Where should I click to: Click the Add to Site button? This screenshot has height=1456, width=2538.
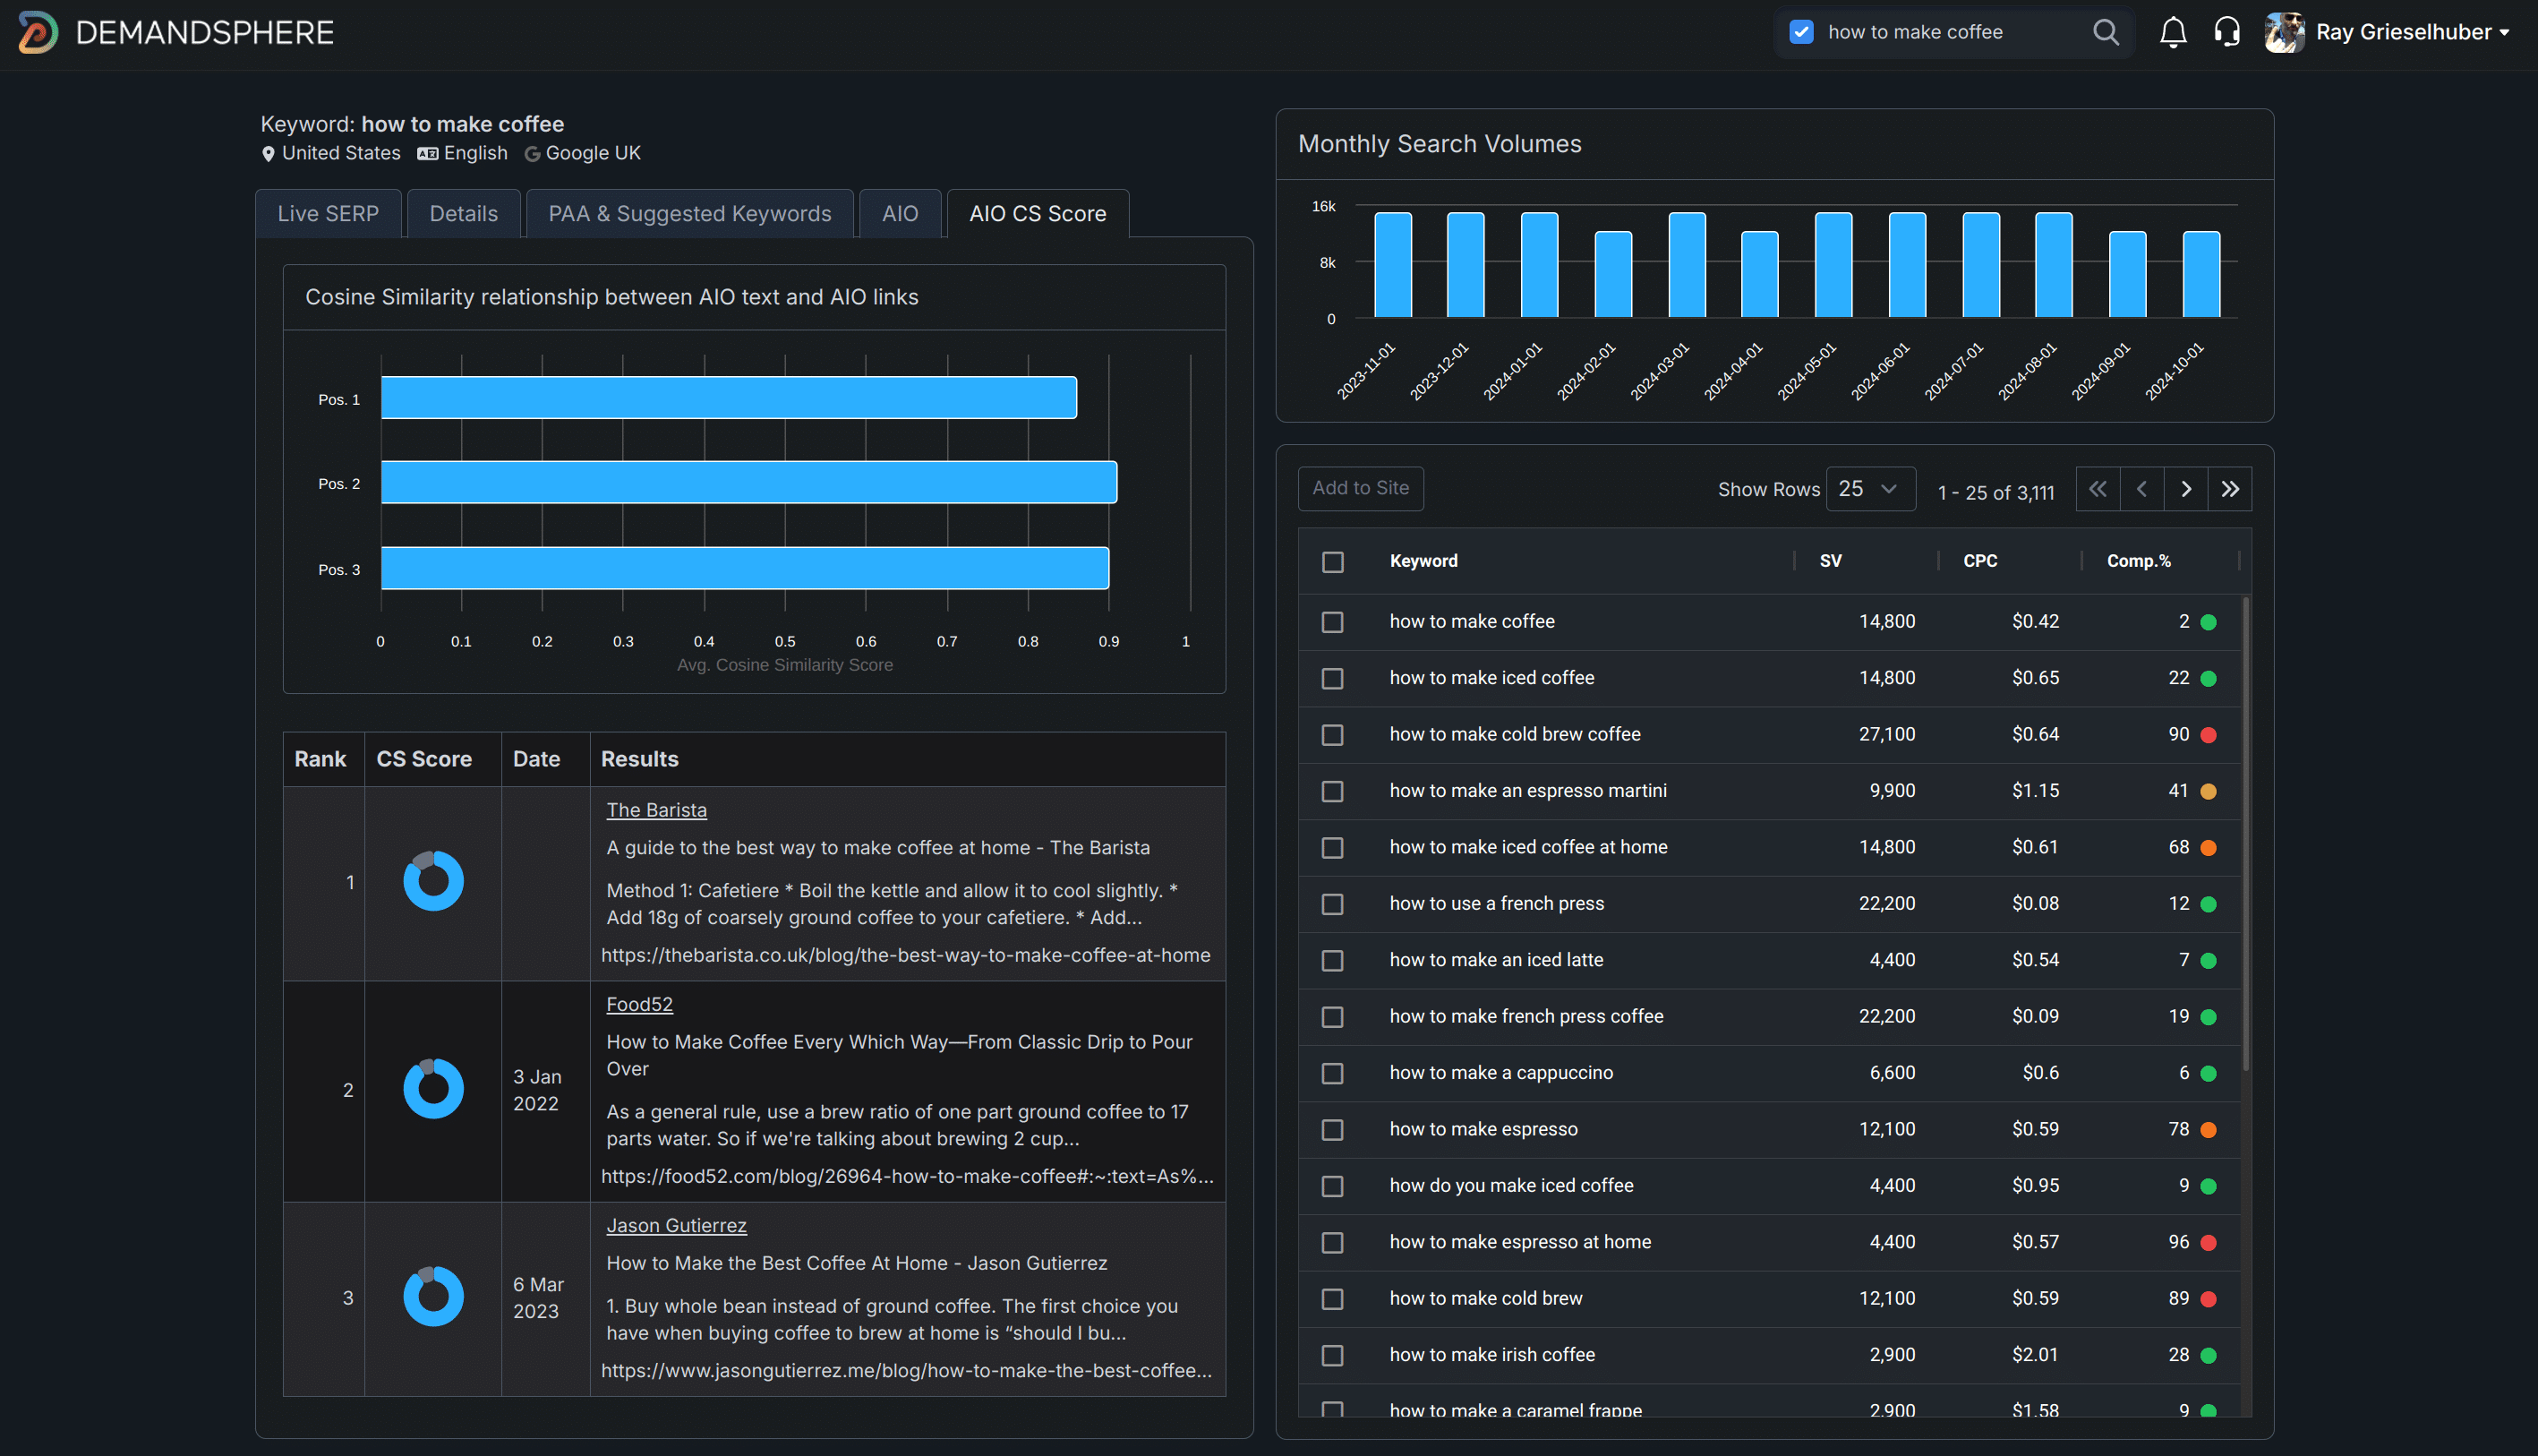click(1361, 489)
